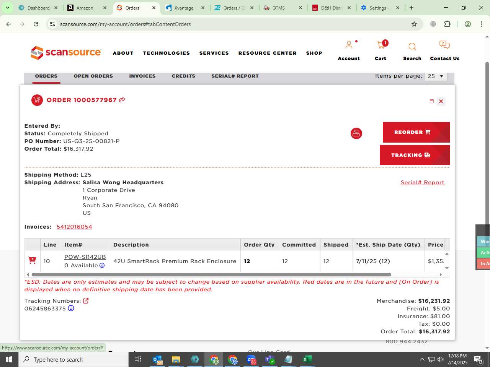Click the table scroll down arrow

point(447,268)
